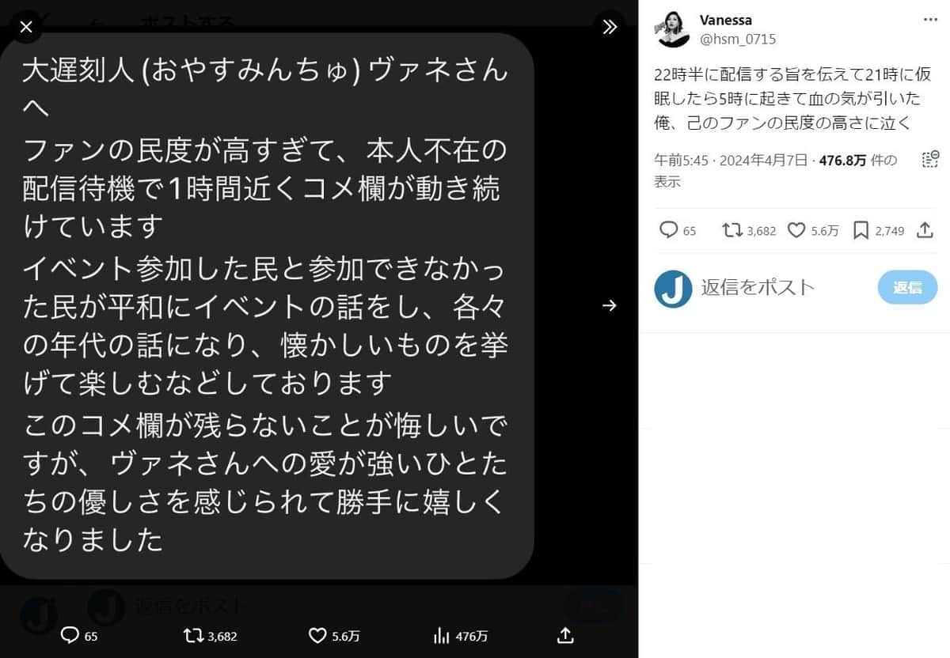Screen dimensions: 950x658
Task: Open the Vanessa display name link
Action: [x=726, y=21]
